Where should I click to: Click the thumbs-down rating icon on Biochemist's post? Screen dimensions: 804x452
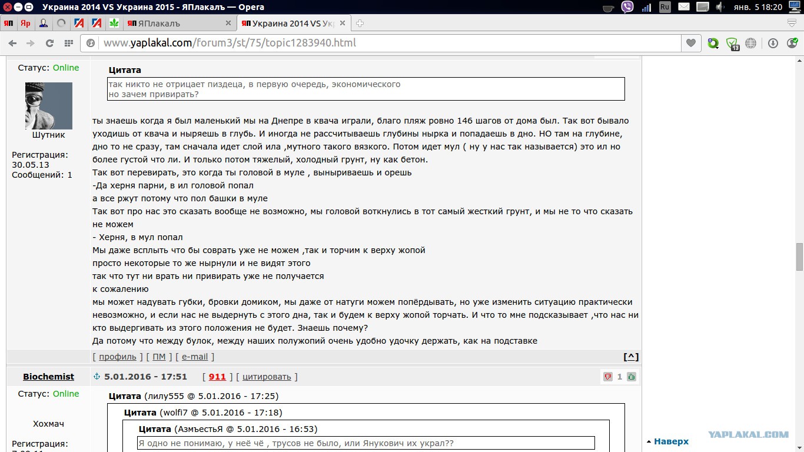(608, 377)
